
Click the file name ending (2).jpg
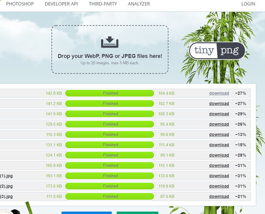pos(6,186)
